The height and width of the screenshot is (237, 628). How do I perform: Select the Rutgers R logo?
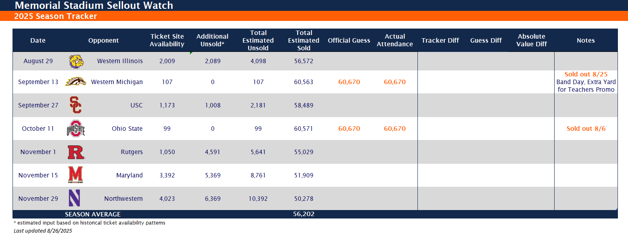coord(76,152)
